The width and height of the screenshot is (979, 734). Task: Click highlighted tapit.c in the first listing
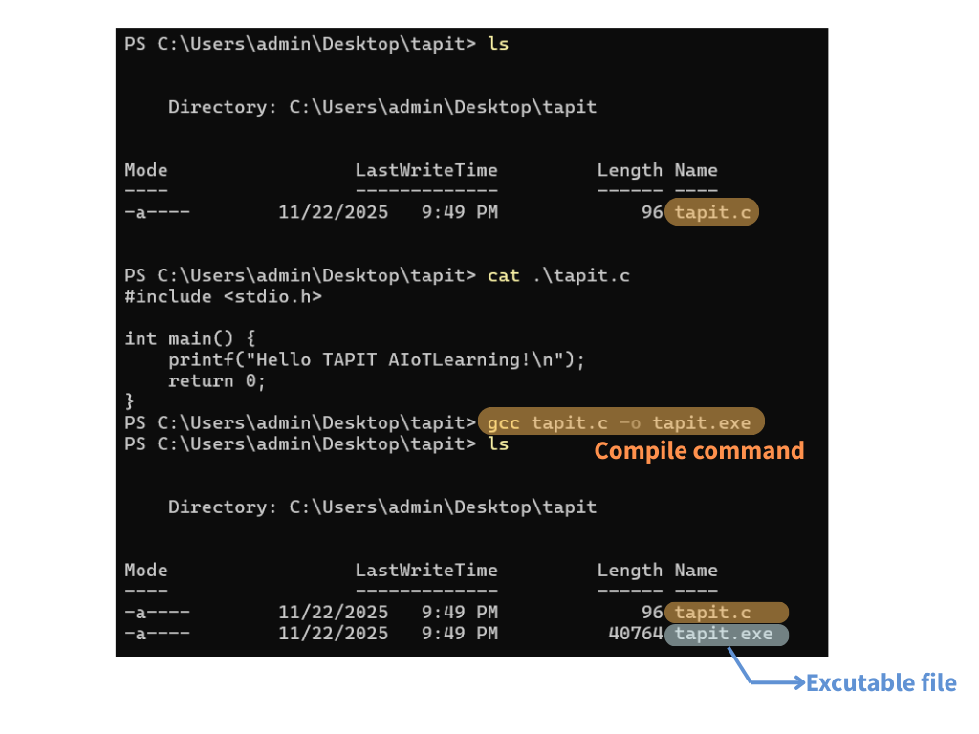click(713, 213)
